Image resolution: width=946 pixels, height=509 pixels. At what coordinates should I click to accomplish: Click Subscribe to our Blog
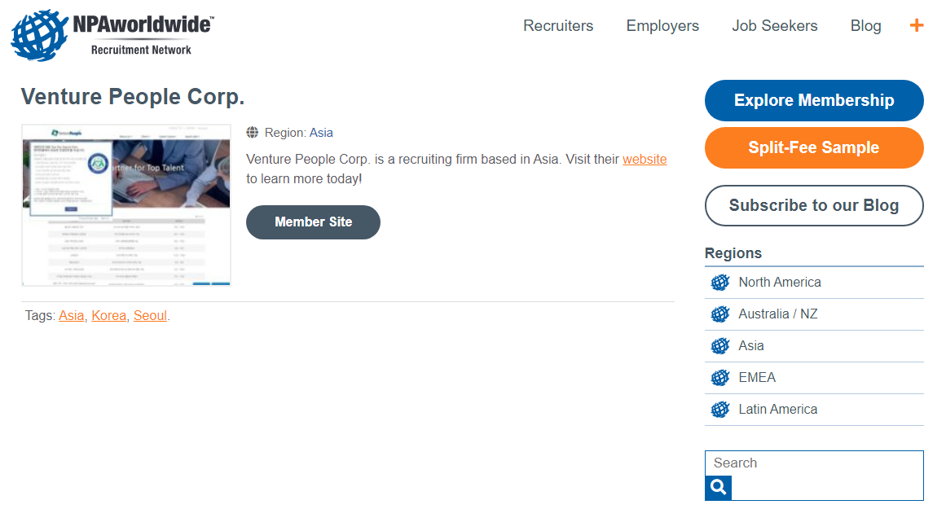click(x=814, y=205)
